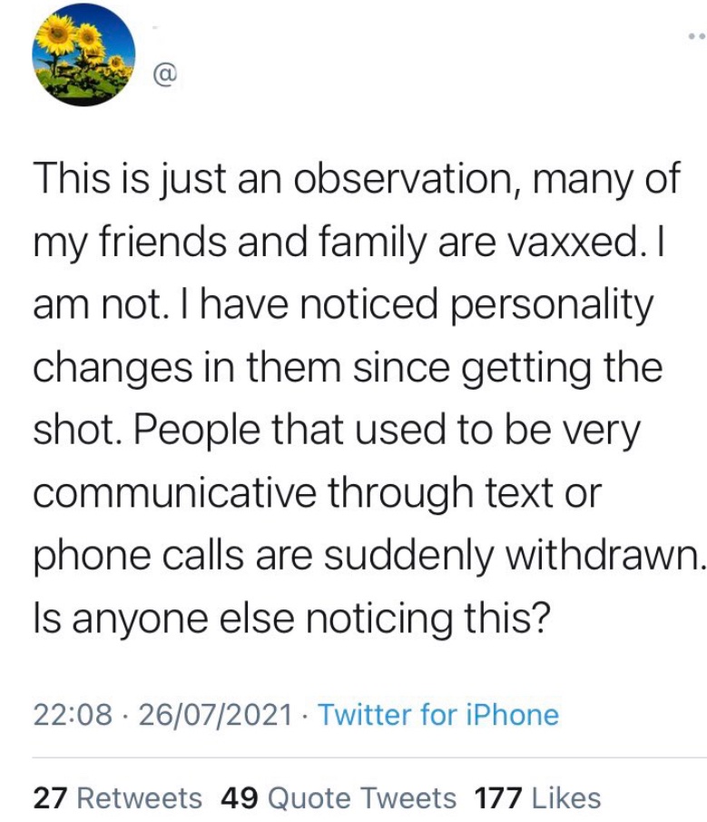Click the 22:08 timestamp

point(73,715)
